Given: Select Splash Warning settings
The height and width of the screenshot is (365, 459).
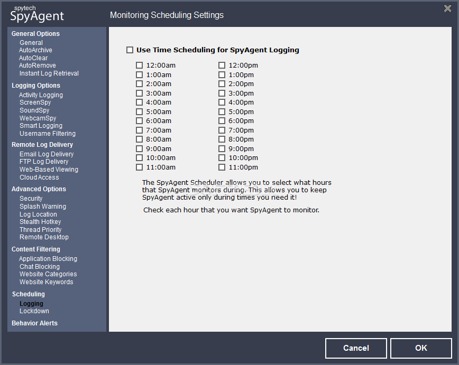Looking at the screenshot, I should (43, 207).
